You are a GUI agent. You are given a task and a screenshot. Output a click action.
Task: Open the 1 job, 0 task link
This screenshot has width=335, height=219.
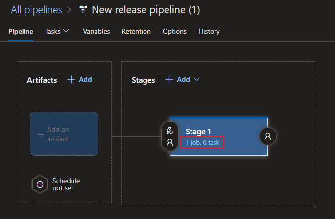tap(202, 142)
